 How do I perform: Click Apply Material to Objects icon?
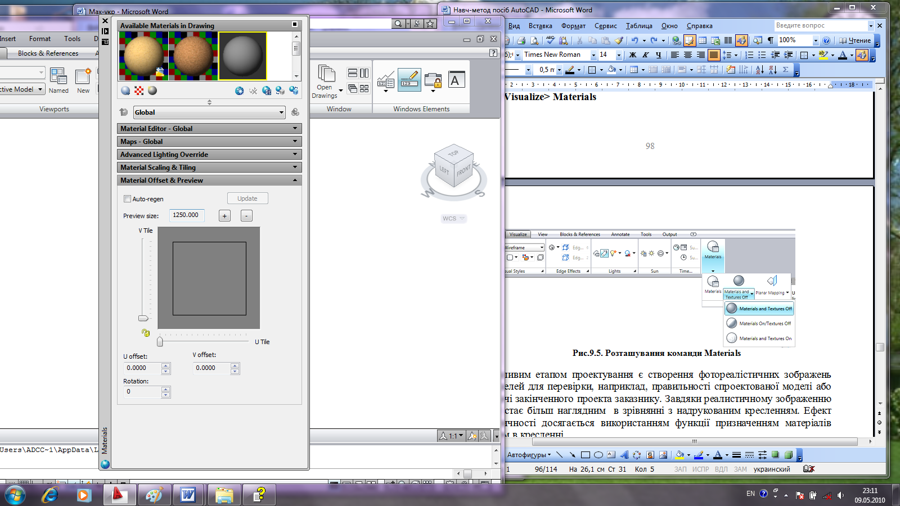click(x=280, y=91)
